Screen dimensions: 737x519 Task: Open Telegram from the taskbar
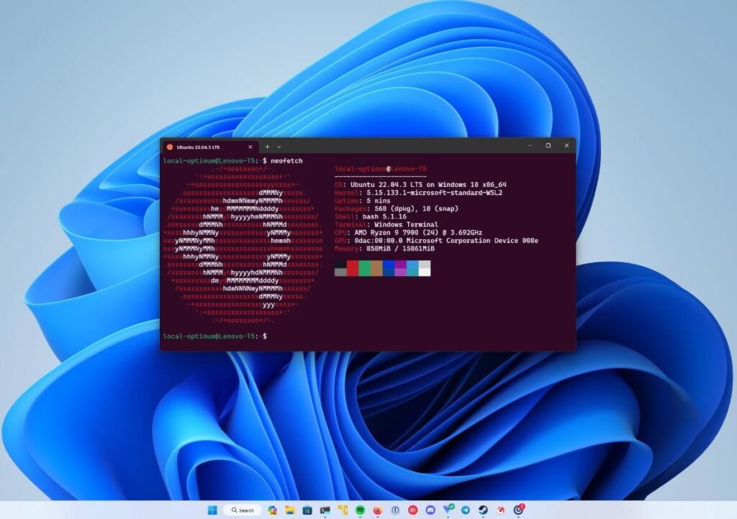[x=466, y=510]
